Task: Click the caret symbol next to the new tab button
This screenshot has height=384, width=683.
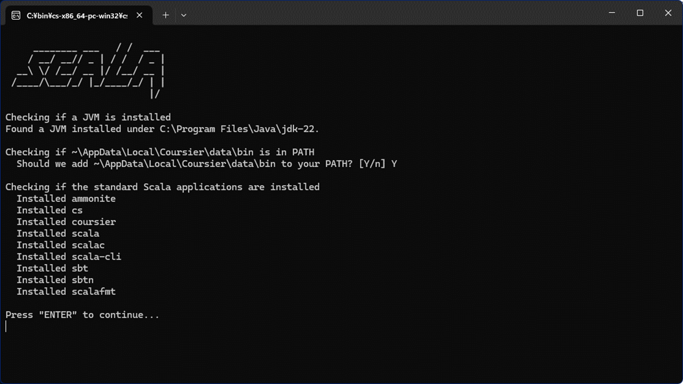Action: [x=183, y=15]
